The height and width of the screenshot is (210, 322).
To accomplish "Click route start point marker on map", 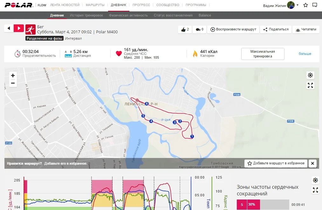I will click(x=137, y=100).
